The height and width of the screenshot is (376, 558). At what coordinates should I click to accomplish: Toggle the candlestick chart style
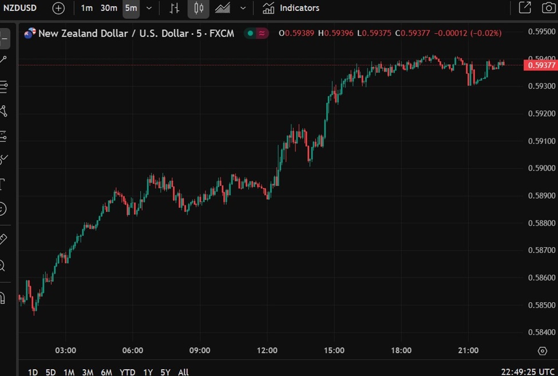(x=199, y=8)
